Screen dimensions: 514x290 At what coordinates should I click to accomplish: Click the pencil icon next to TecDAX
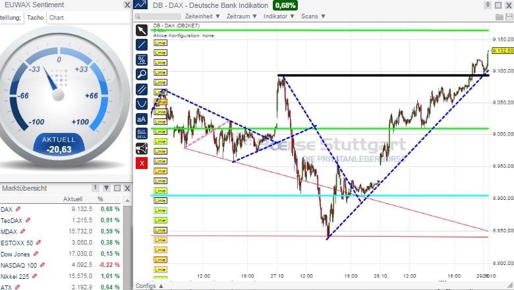tap(28, 220)
